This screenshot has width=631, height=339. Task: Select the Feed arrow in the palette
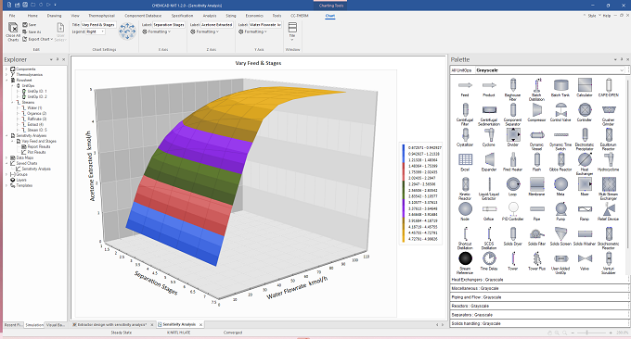[x=465, y=85]
